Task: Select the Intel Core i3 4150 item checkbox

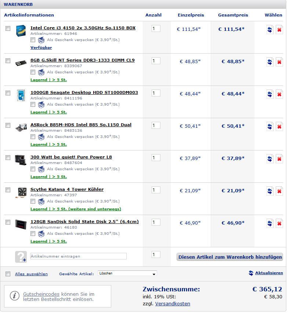Action: pyautogui.click(x=8, y=29)
